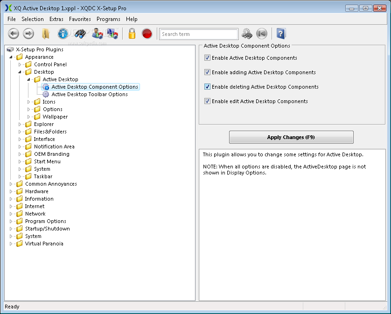
Task: Select the Program Options tree item
Action: 45,221
